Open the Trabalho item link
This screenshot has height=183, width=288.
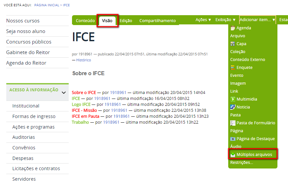coord(80,122)
